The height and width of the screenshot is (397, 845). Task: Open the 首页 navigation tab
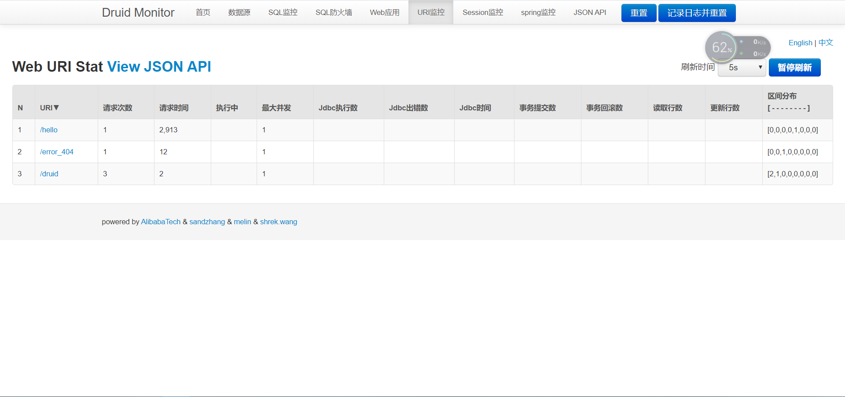[x=203, y=12]
